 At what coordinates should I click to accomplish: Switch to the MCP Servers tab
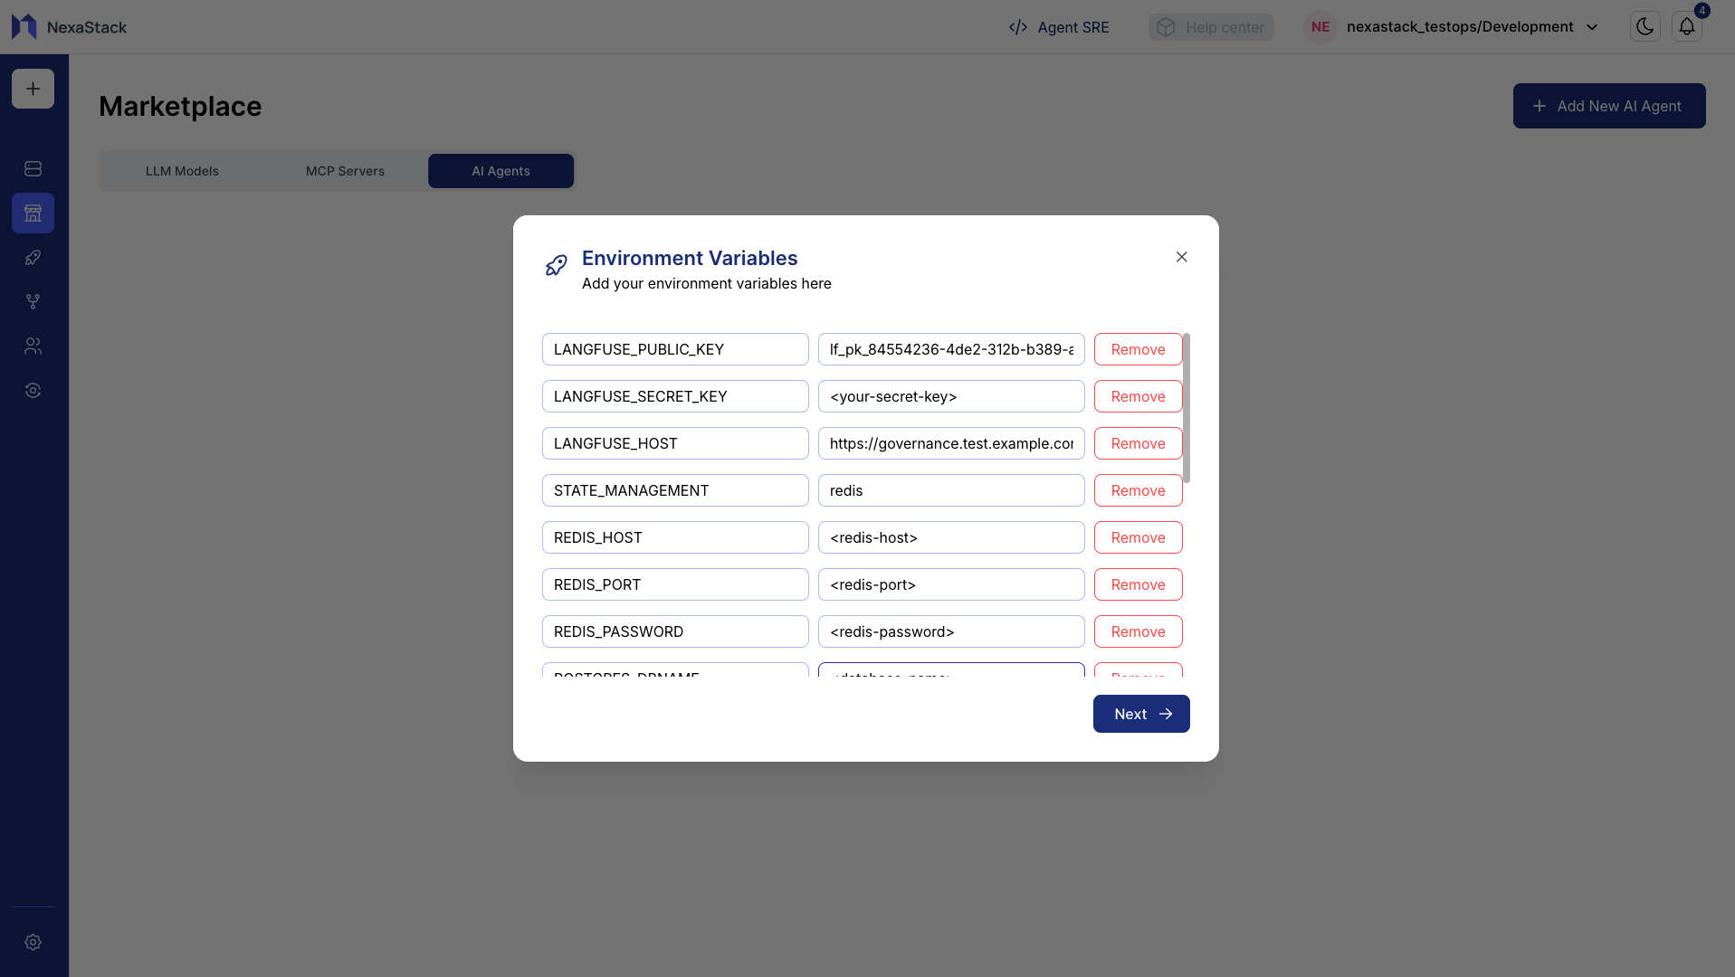(344, 170)
